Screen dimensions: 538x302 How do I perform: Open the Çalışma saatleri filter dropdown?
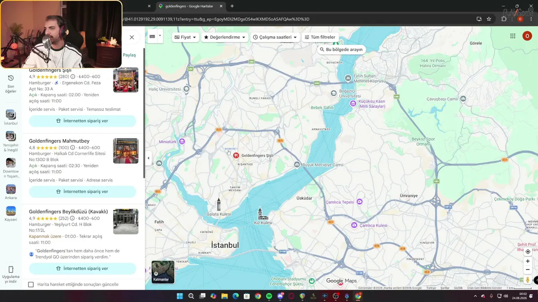[x=275, y=37]
